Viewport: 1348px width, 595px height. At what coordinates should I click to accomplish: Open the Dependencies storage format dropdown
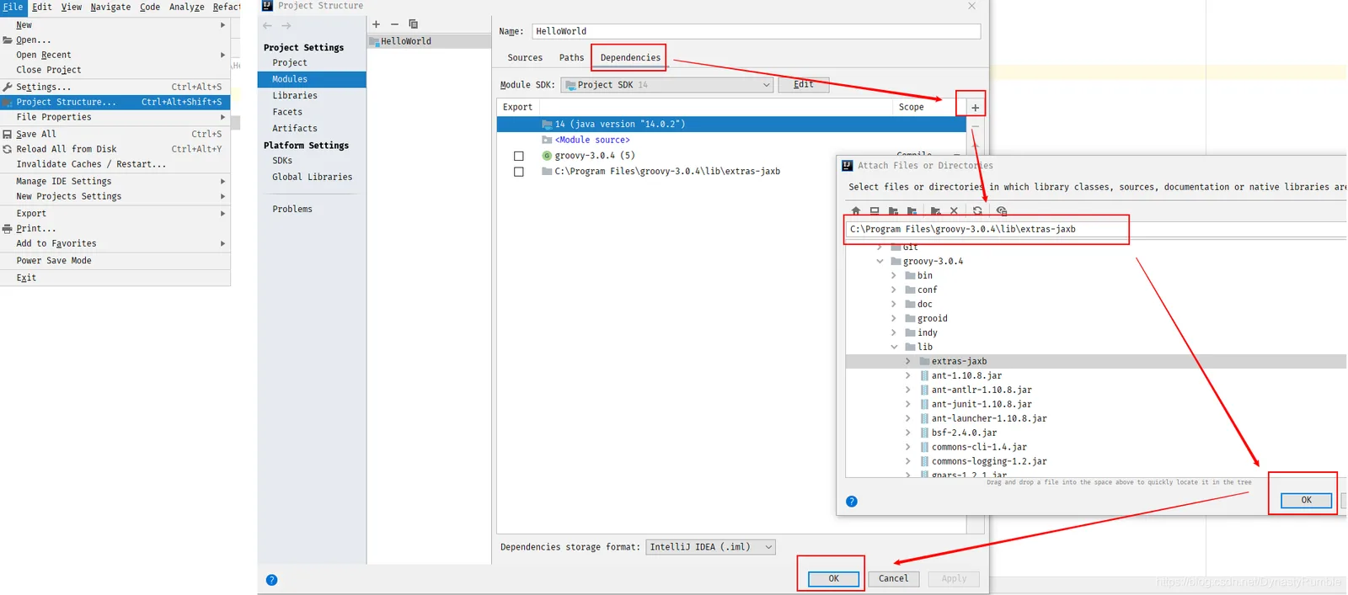710,547
